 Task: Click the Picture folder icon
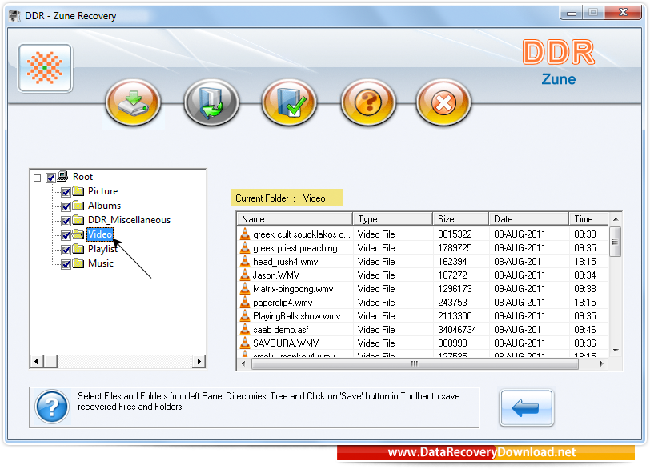[78, 191]
